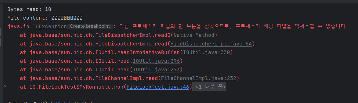358x103 pixels.
Task: Open IOUtil.java:273 link
Action: (x=156, y=70)
